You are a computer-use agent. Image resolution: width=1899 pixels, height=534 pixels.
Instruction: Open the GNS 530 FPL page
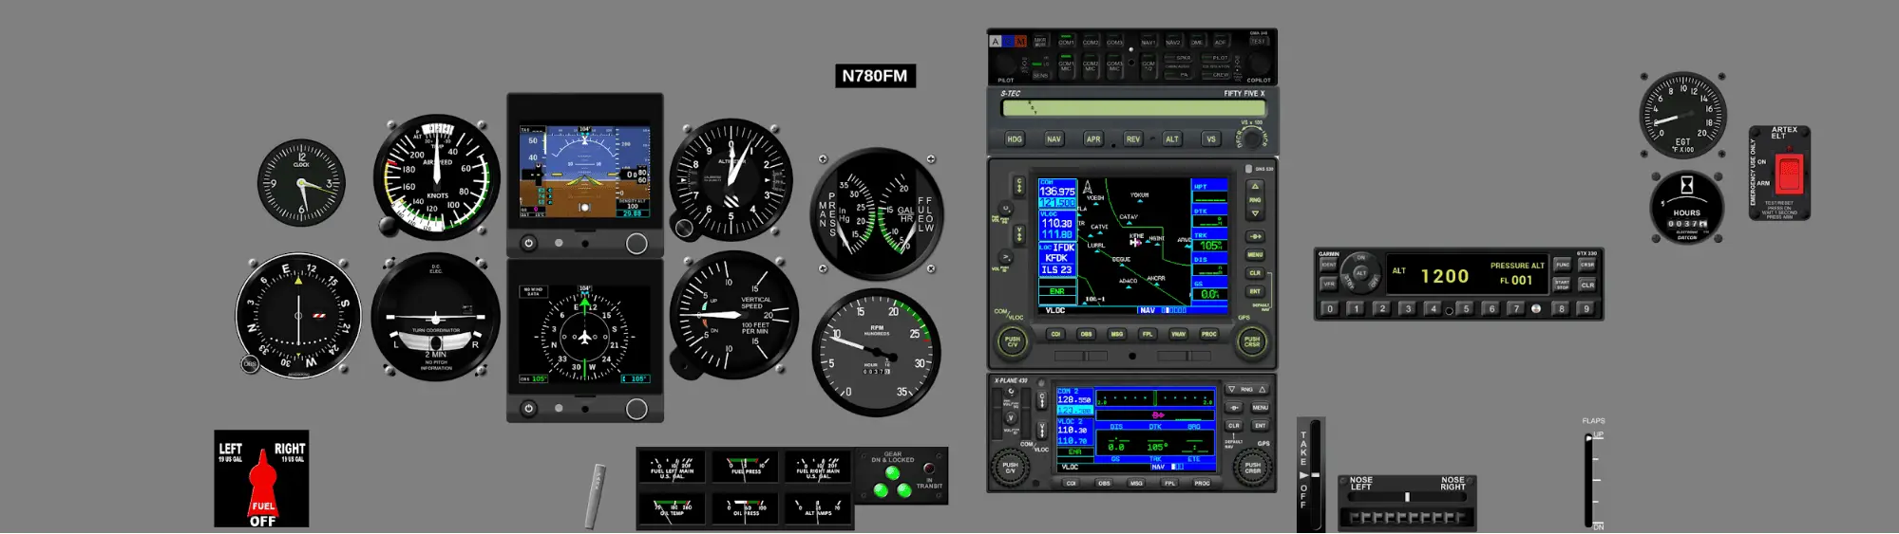point(1148,334)
